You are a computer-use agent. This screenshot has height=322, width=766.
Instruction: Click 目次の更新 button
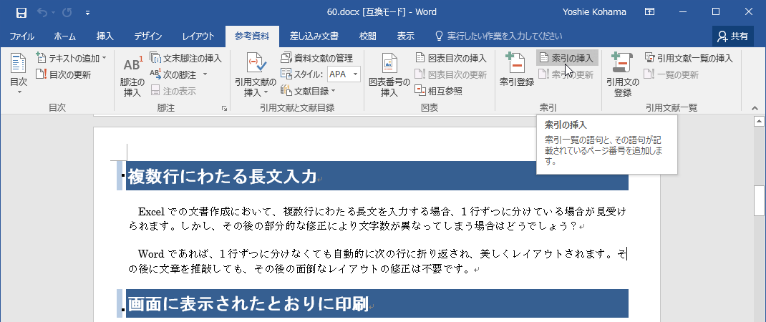click(64, 75)
